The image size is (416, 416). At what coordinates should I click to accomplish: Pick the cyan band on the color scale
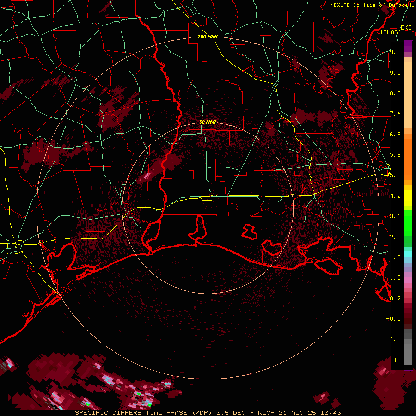tap(408, 254)
